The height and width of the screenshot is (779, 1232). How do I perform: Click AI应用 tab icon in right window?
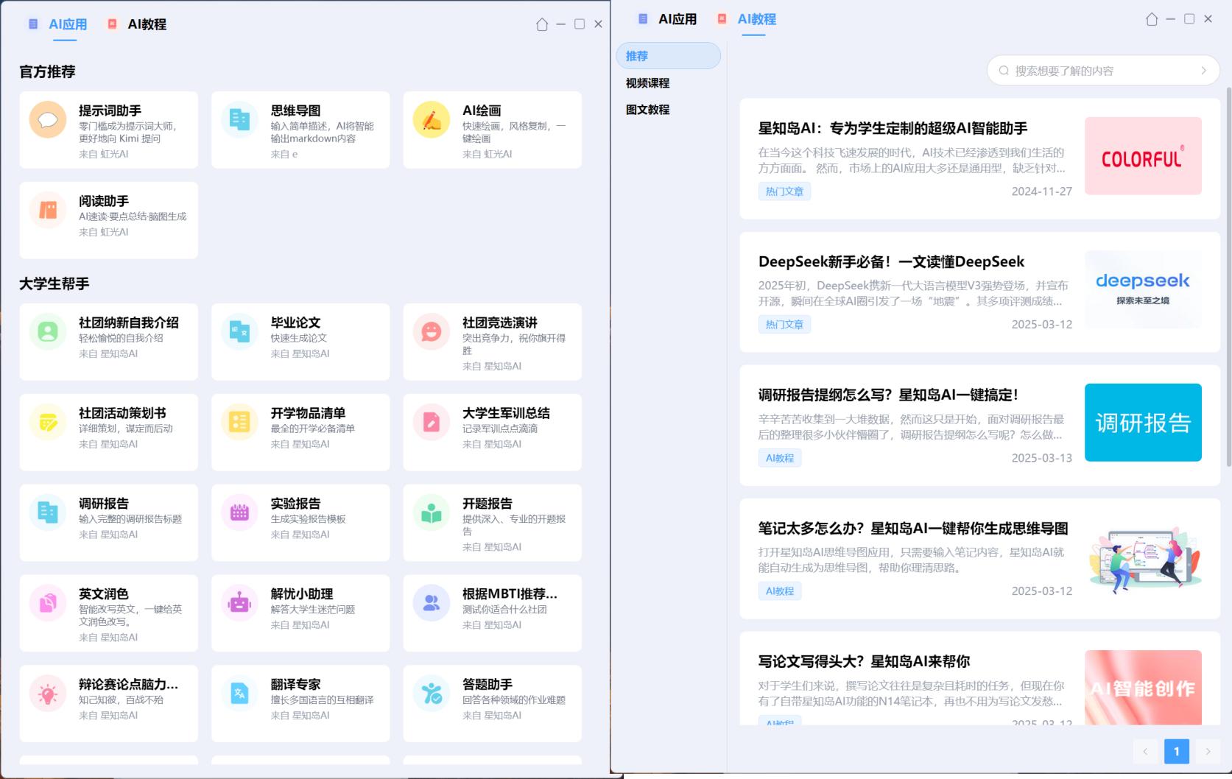coord(643,19)
